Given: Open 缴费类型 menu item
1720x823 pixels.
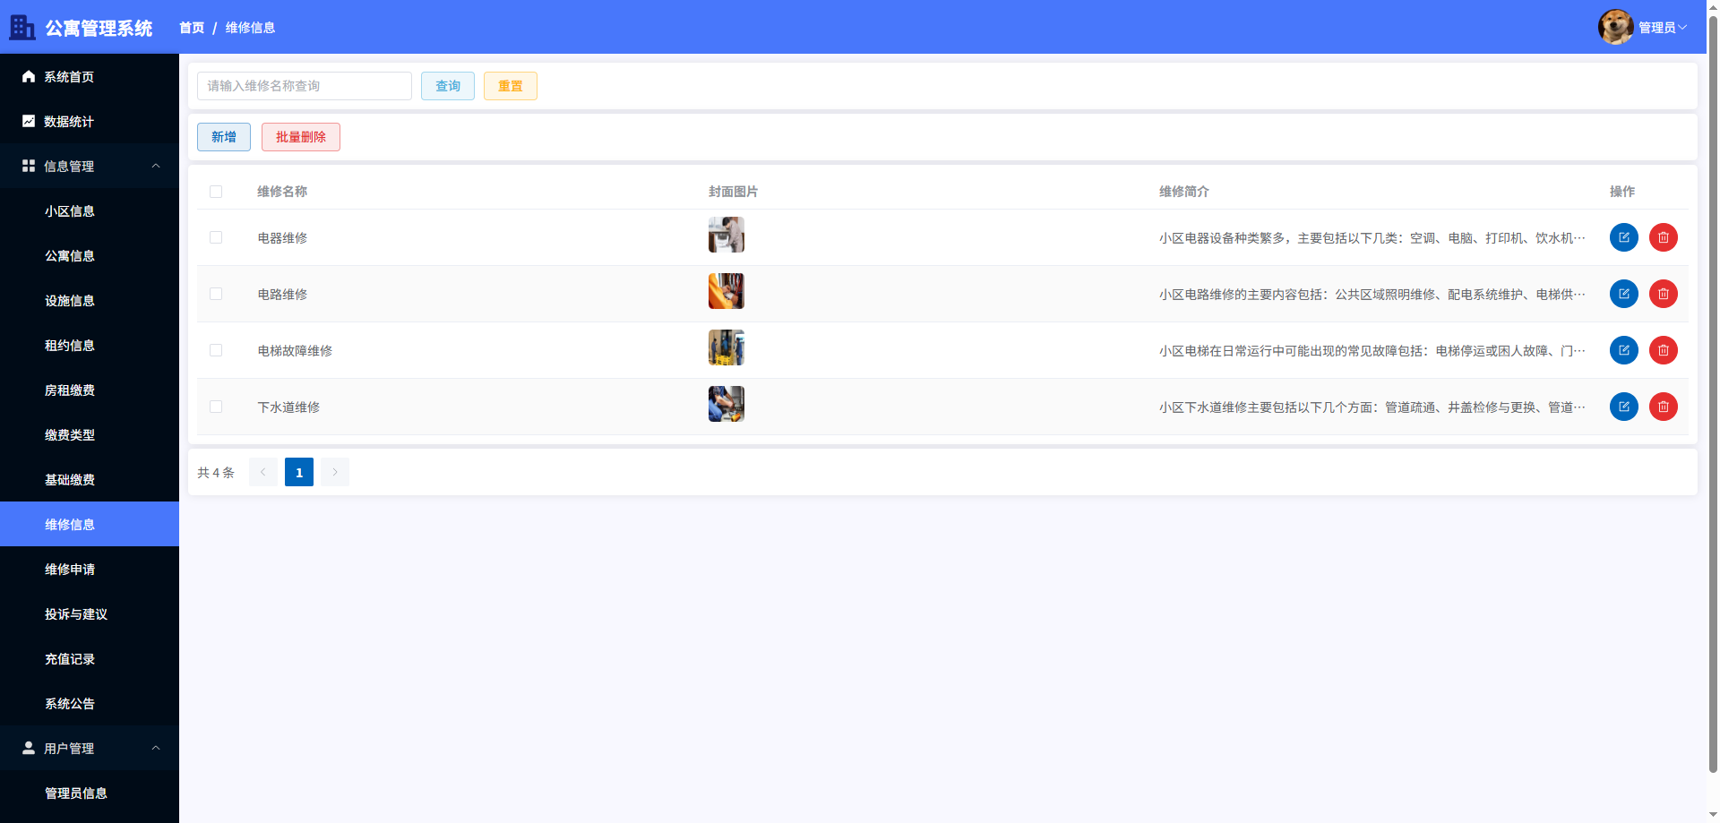Looking at the screenshot, I should (x=90, y=434).
